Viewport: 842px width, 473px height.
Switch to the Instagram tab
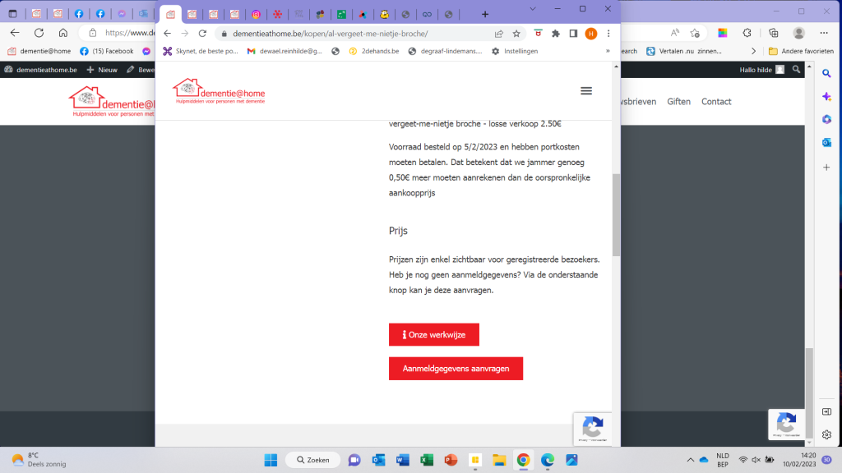coord(256,14)
